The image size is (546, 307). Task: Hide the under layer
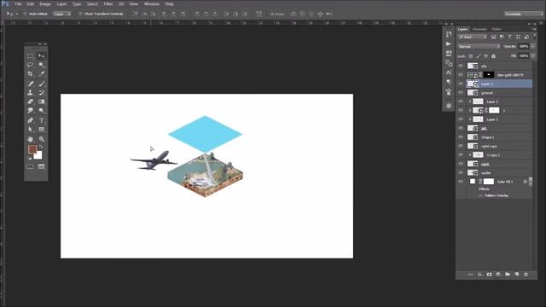(461, 172)
